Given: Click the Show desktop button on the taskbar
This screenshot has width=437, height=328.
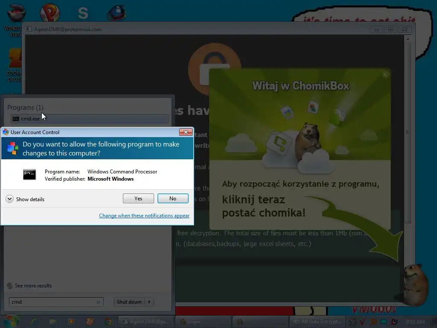Looking at the screenshot, I should 434,322.
